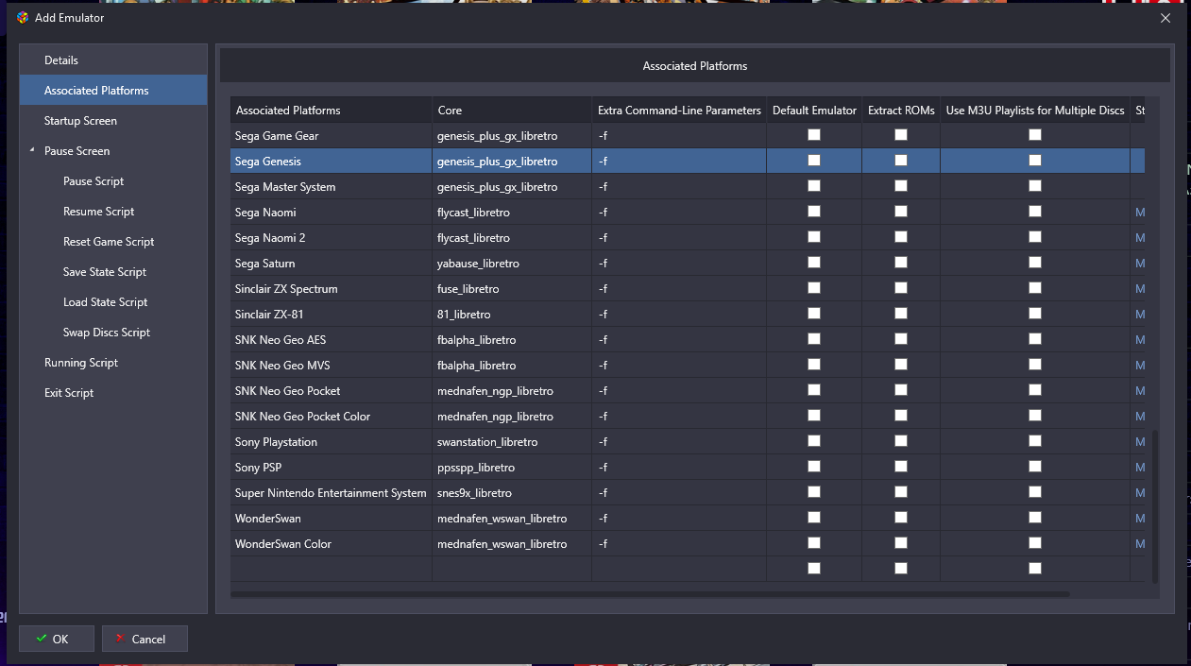
Task: Click the LaunchBox icon in title bar
Action: tap(23, 18)
